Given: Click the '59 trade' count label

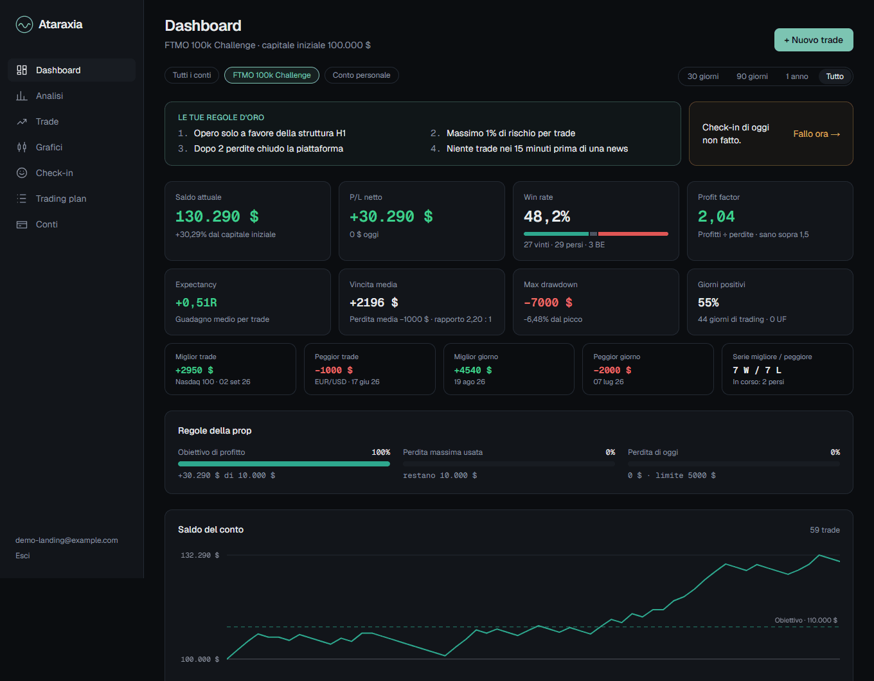Looking at the screenshot, I should [x=825, y=530].
